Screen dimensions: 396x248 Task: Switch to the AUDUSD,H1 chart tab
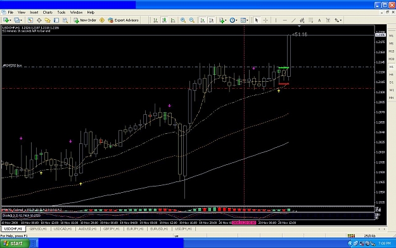pyautogui.click(x=87, y=229)
